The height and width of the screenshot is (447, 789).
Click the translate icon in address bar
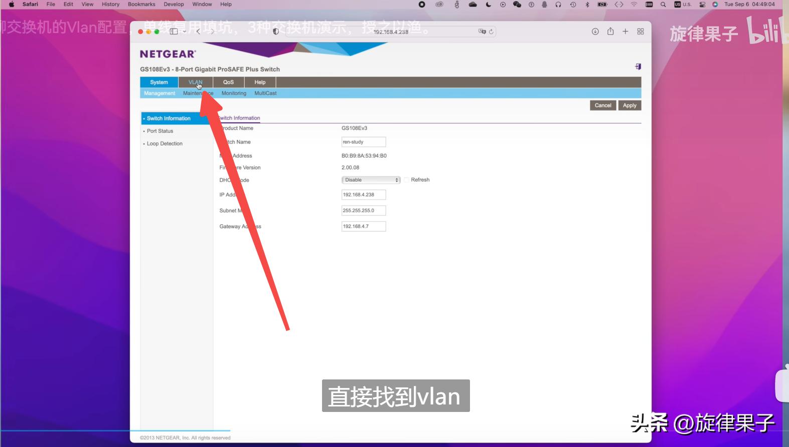coord(482,32)
